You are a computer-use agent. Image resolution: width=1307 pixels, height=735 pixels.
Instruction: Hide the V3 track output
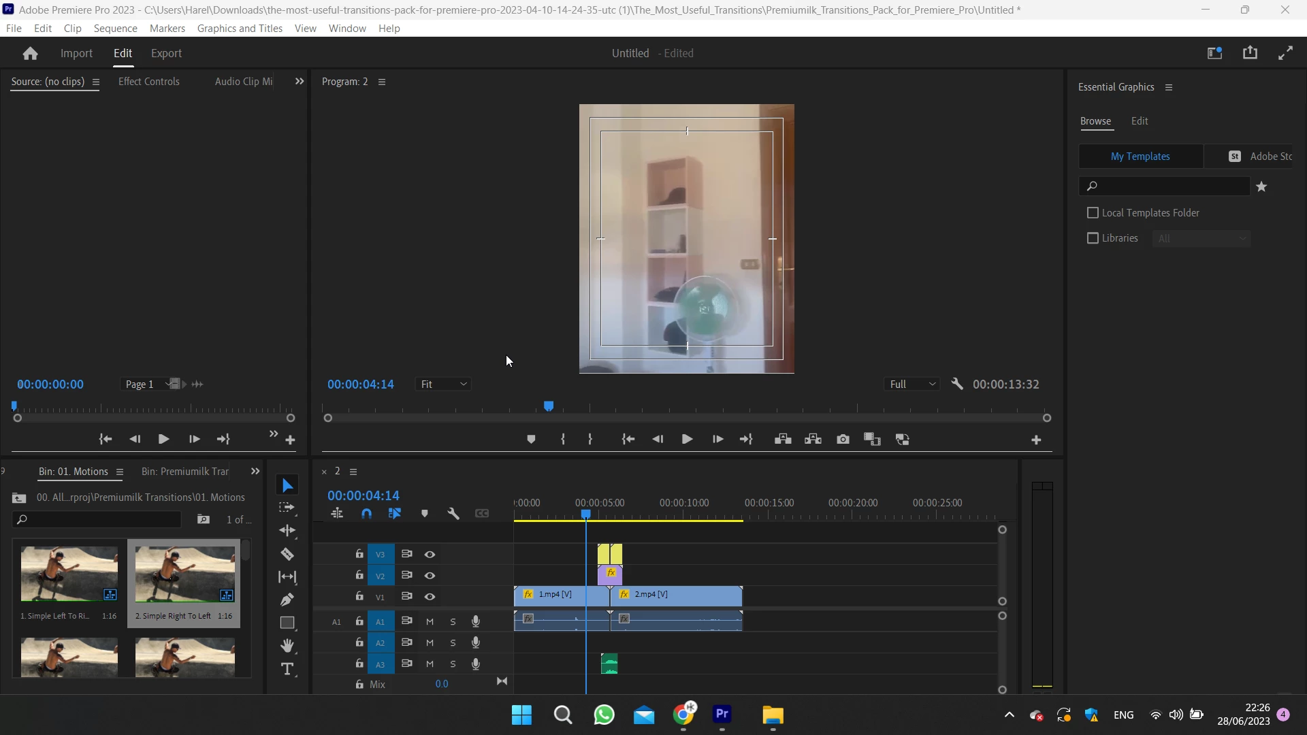(430, 555)
